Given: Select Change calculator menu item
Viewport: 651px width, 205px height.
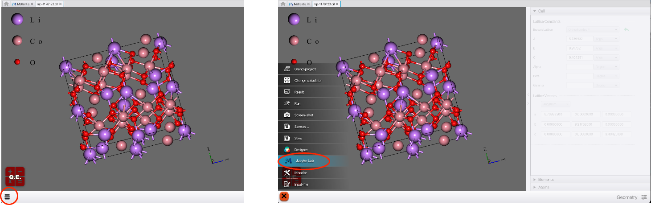Looking at the screenshot, I should pyautogui.click(x=307, y=81).
